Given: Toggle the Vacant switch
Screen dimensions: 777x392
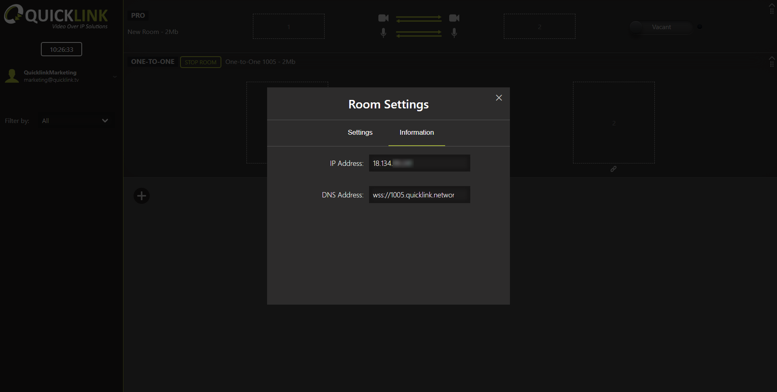Looking at the screenshot, I should point(660,27).
